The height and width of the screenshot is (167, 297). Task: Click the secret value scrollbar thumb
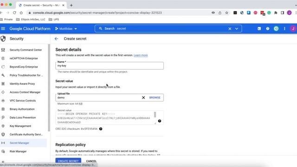coord(155,115)
